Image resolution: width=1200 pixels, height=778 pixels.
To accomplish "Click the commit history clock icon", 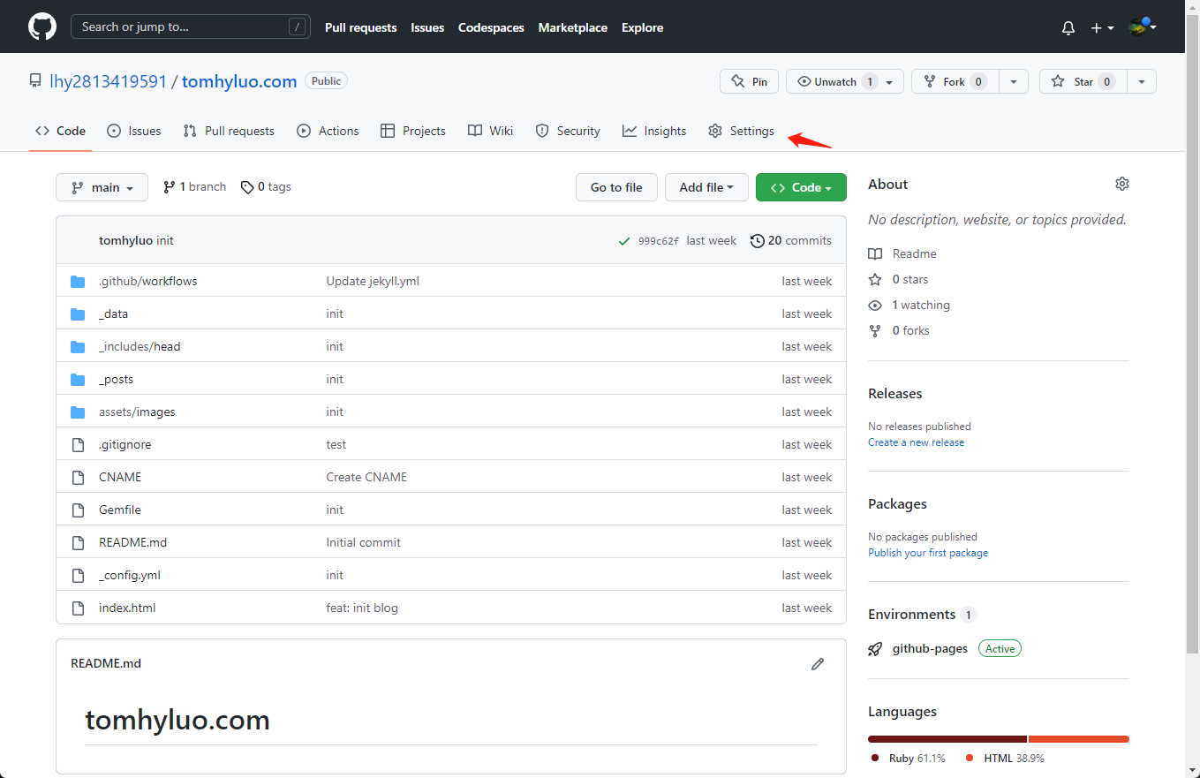I will coord(757,240).
